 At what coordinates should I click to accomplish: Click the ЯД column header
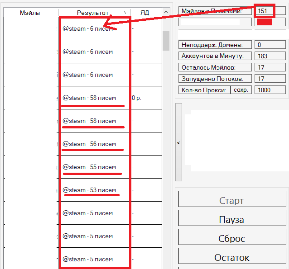click(x=144, y=13)
